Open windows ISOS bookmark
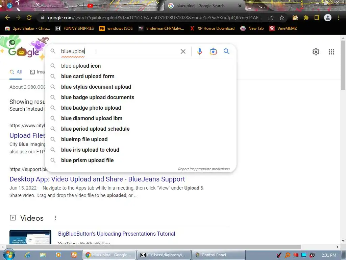The height and width of the screenshot is (260, 346). coord(116,28)
